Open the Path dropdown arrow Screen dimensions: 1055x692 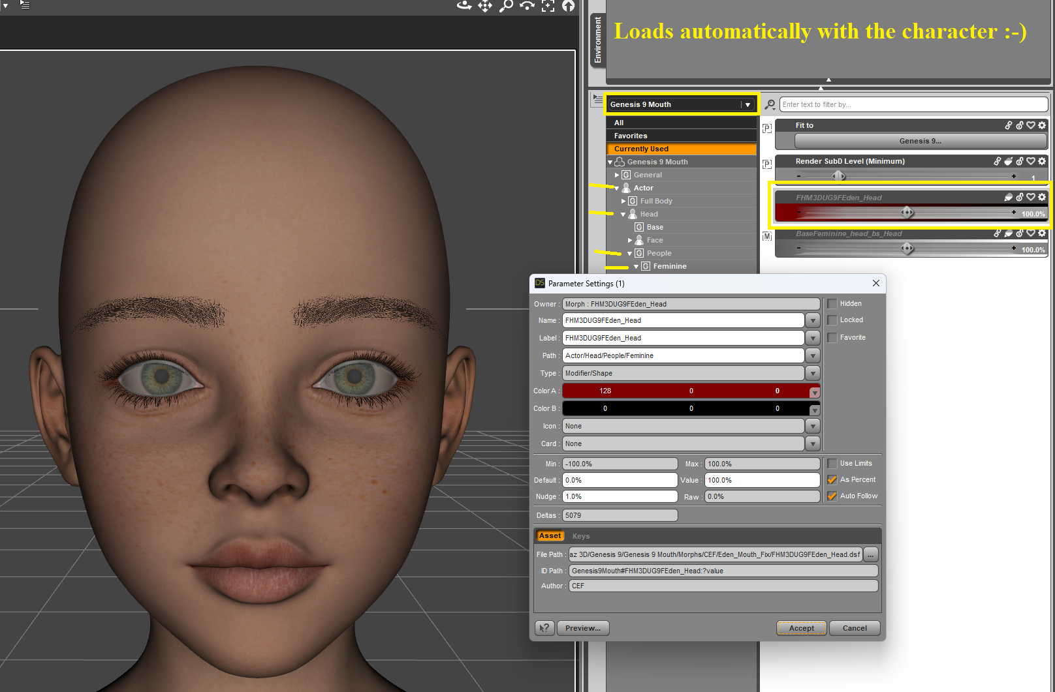coord(813,356)
